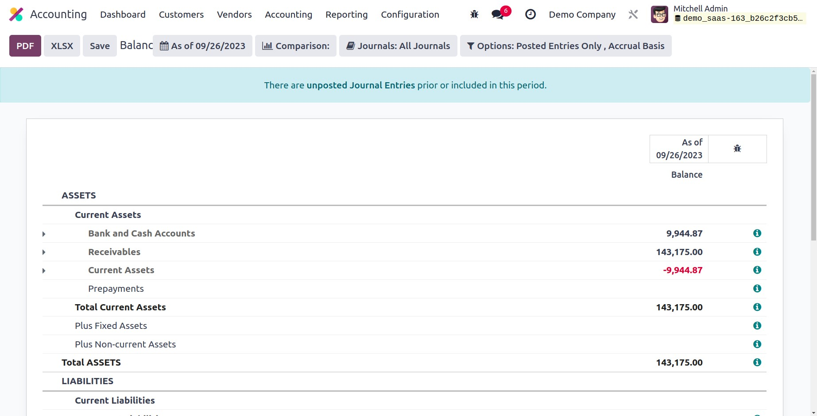Open the Journals: All Journals filter
The width and height of the screenshot is (817, 416).
pyautogui.click(x=398, y=46)
